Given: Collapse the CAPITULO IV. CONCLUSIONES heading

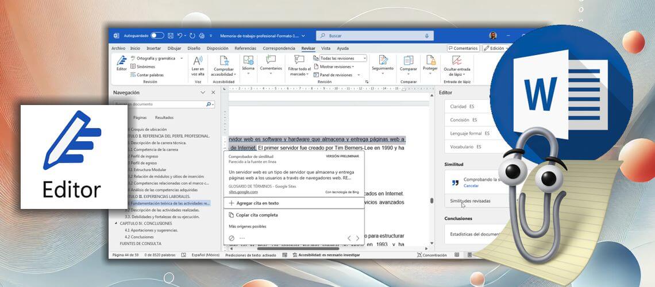Looking at the screenshot, I should (116, 223).
